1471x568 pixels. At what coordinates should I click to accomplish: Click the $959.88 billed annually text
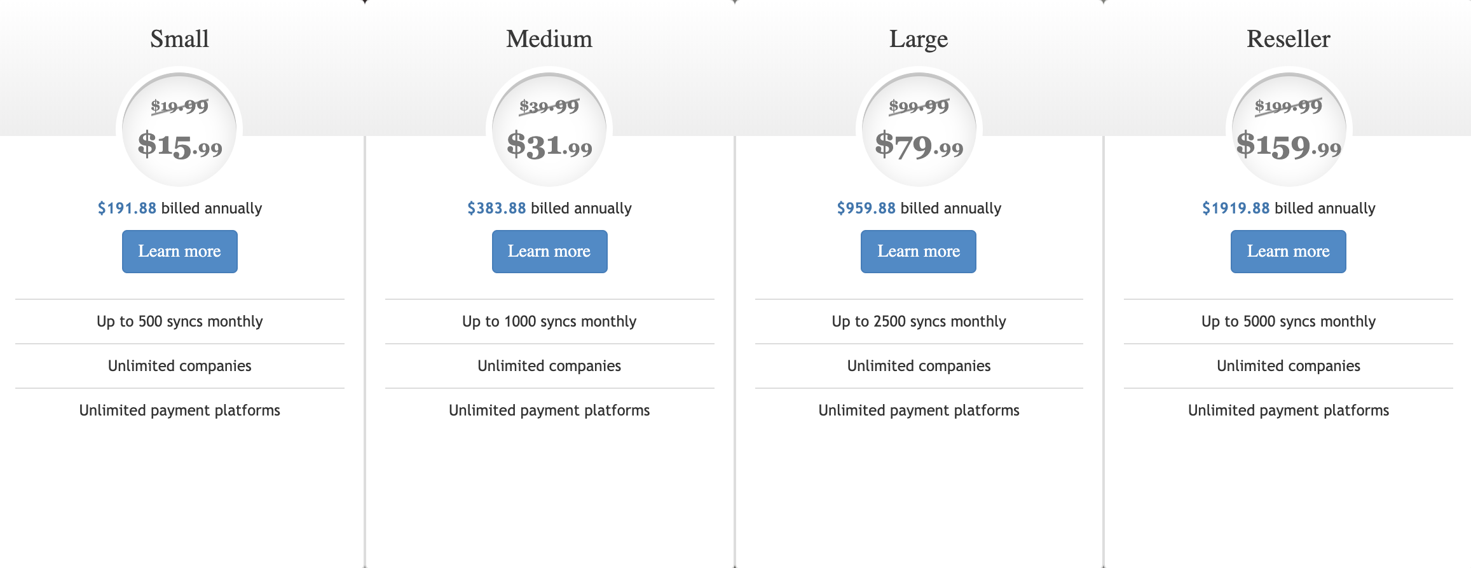[x=919, y=208]
